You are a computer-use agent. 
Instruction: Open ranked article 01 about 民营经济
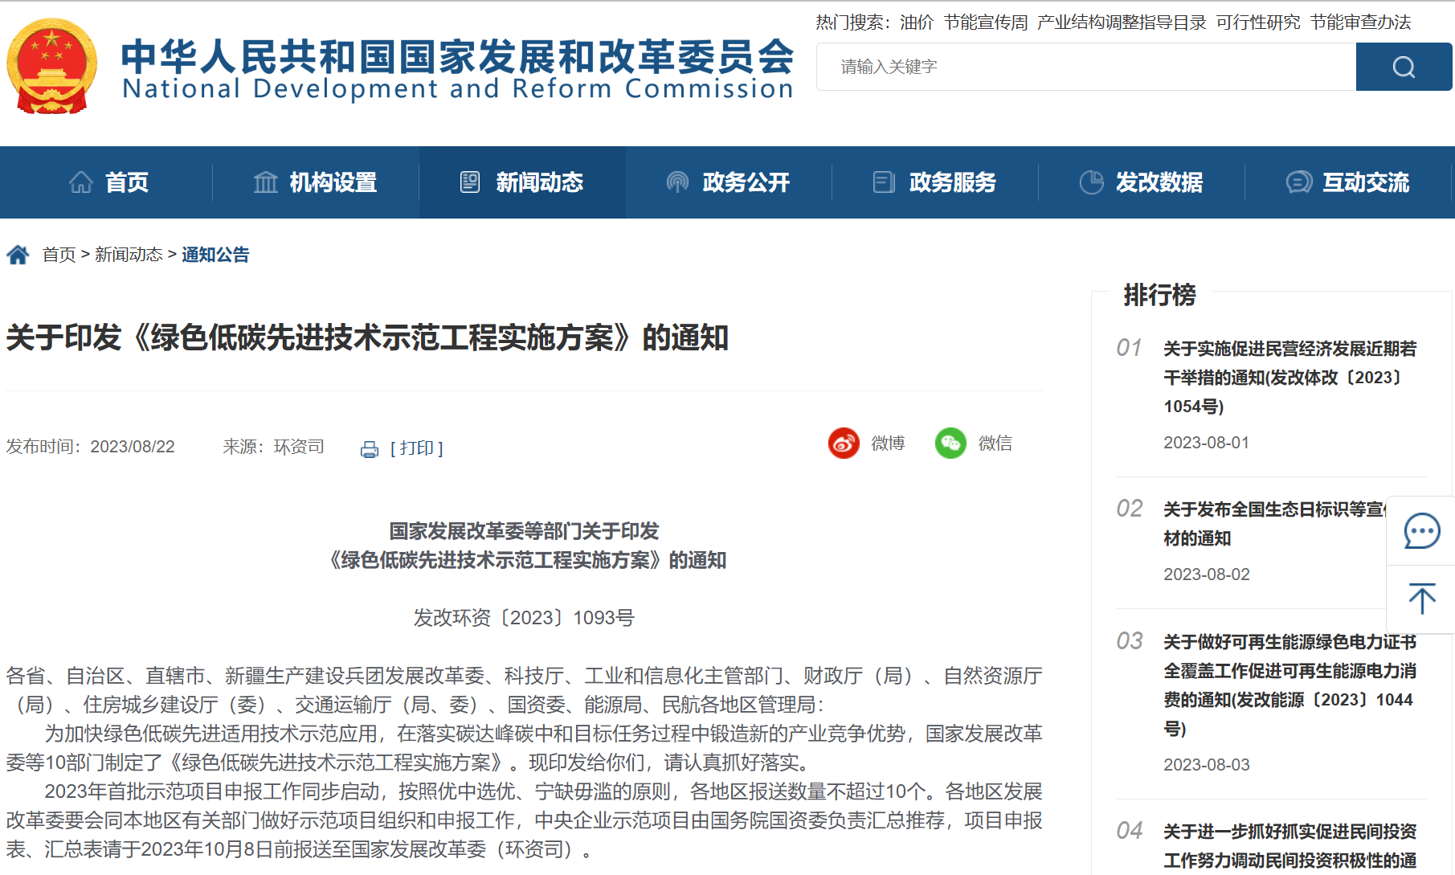1289,377
